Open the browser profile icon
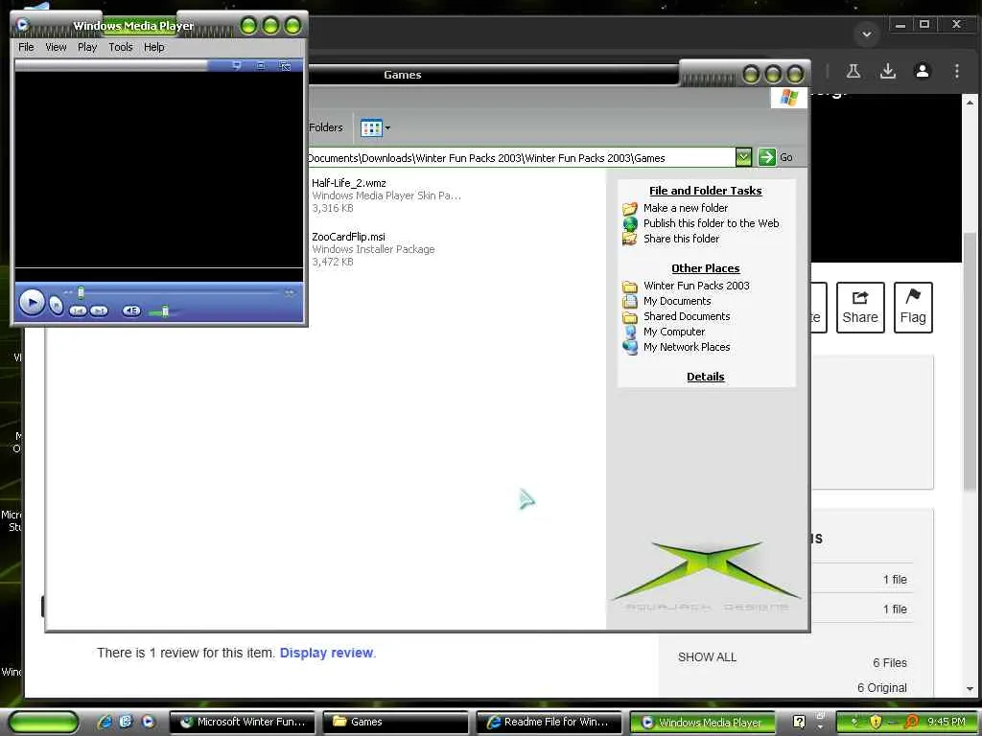 coord(922,71)
